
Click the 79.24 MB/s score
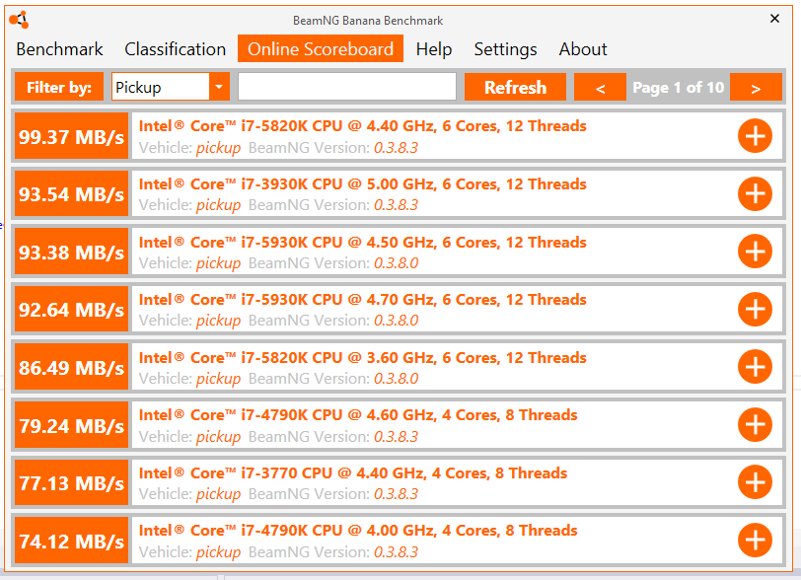pyautogui.click(x=71, y=425)
